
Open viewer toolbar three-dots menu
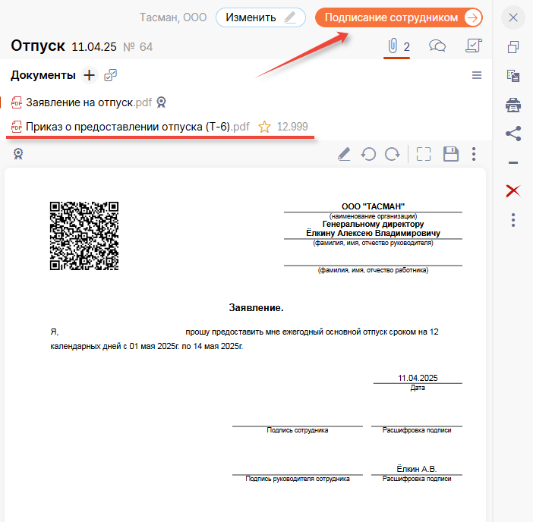tap(474, 154)
